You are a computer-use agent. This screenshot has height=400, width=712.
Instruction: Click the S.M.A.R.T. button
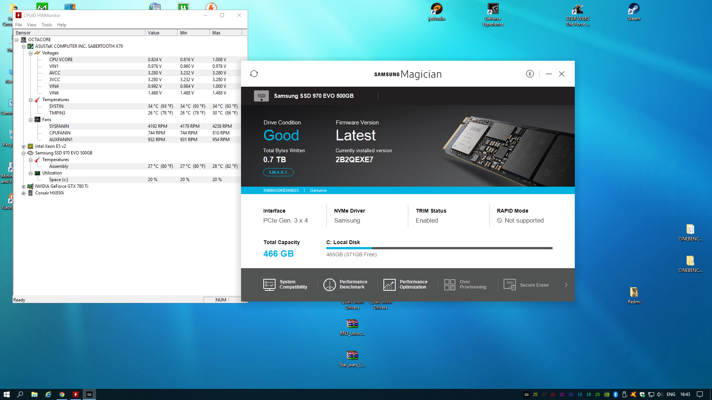[278, 172]
